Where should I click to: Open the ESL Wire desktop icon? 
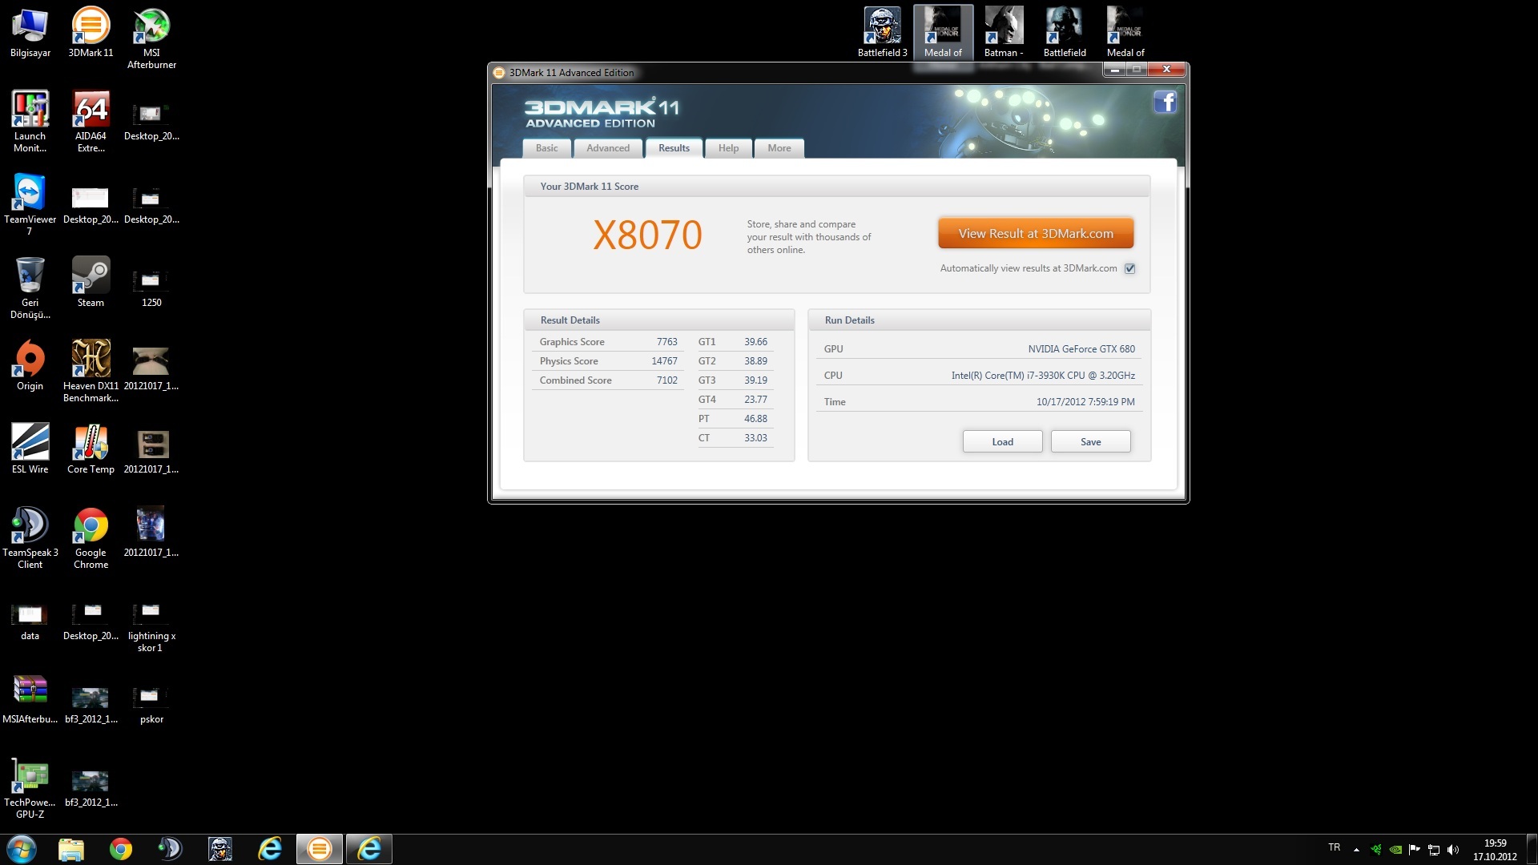[x=30, y=449]
